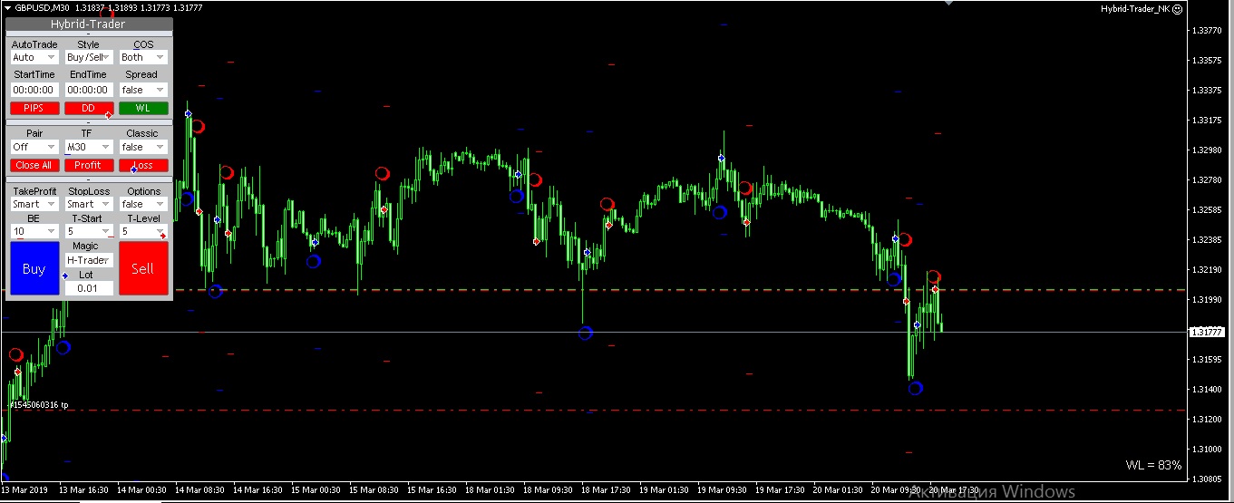1234x503 pixels.
Task: Open the TakeProfit dropdown set to Smart
Action: point(34,204)
